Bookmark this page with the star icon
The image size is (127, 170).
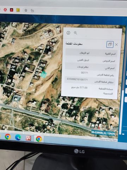[x=26, y=10]
